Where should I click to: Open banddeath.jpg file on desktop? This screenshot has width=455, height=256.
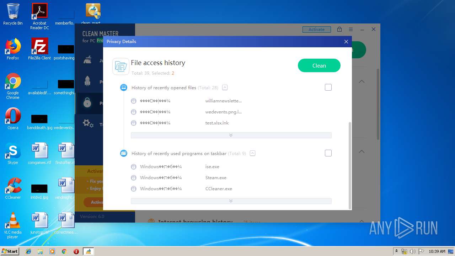(39, 122)
